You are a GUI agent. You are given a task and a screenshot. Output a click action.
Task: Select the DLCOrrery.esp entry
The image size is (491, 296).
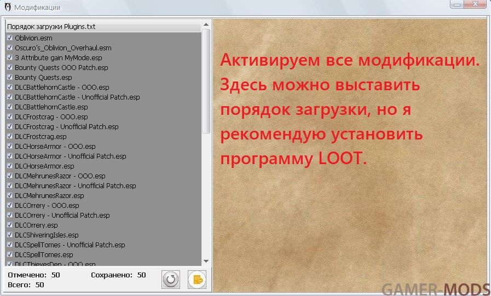point(36,225)
